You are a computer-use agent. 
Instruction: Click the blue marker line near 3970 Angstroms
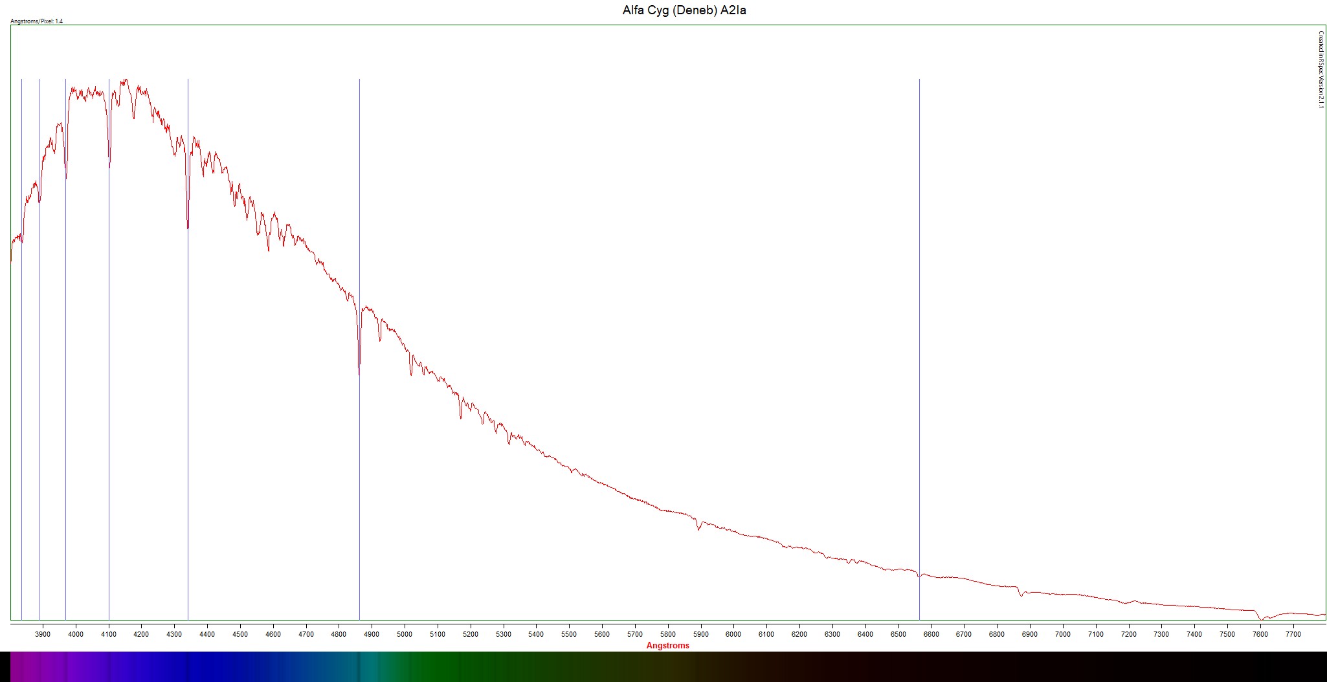[65, 388]
